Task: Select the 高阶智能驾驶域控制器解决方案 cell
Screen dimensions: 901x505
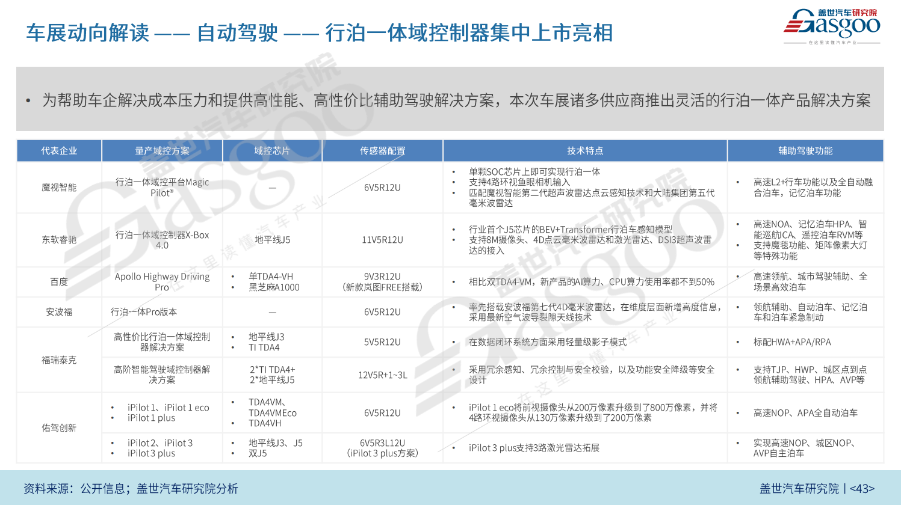Action: click(163, 375)
